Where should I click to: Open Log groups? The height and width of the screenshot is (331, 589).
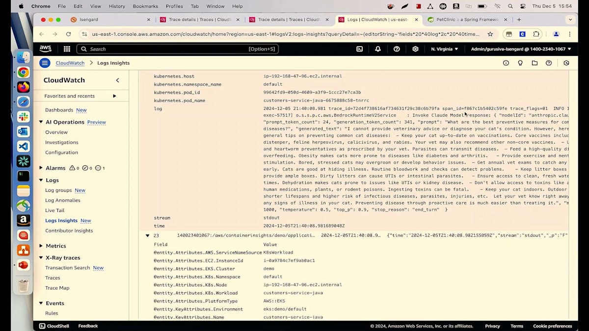pyautogui.click(x=58, y=190)
